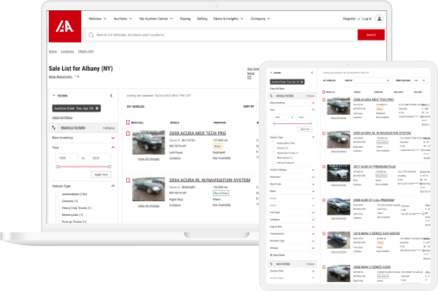Bookmark the 2008 Acura MDX Tech Pkg on the laptop
The width and height of the screenshot is (438, 291).
tap(128, 134)
